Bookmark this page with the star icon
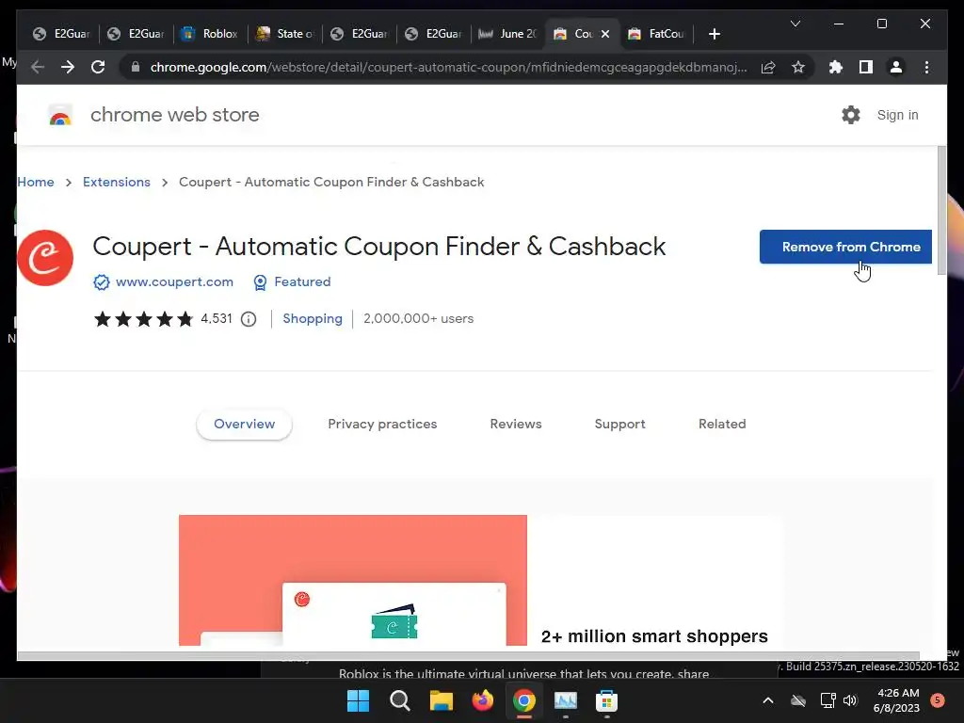The width and height of the screenshot is (964, 723). 798,67
